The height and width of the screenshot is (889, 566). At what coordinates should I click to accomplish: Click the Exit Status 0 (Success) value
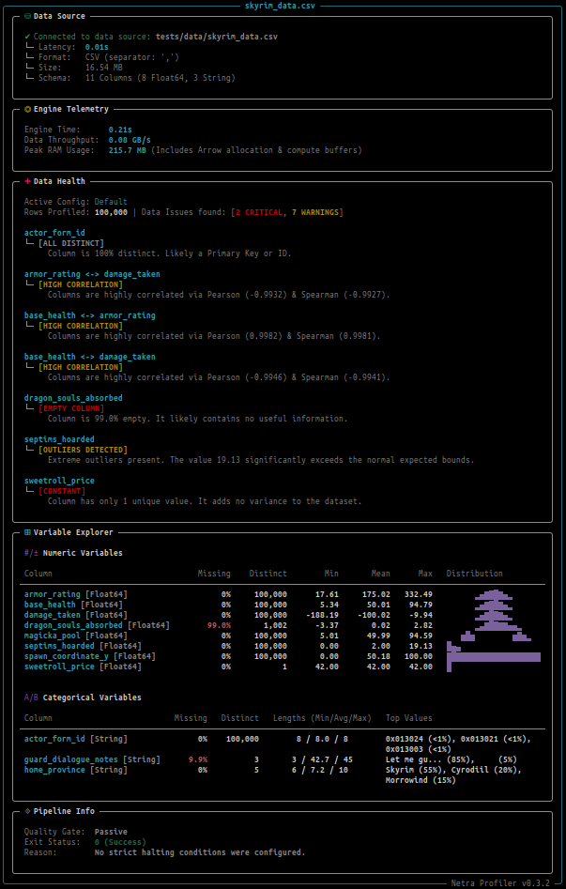120,842
